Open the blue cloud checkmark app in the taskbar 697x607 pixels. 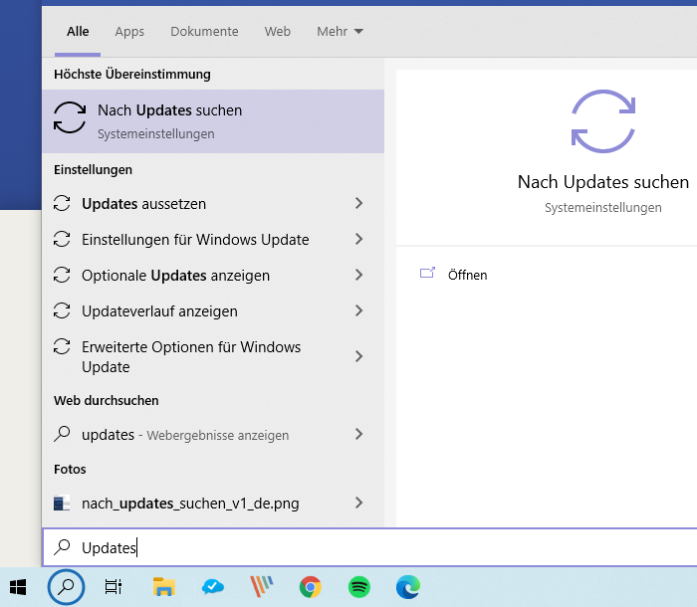pos(213,587)
